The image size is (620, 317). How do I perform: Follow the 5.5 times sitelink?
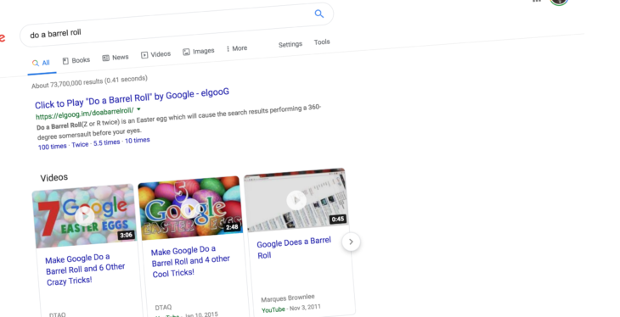107,142
